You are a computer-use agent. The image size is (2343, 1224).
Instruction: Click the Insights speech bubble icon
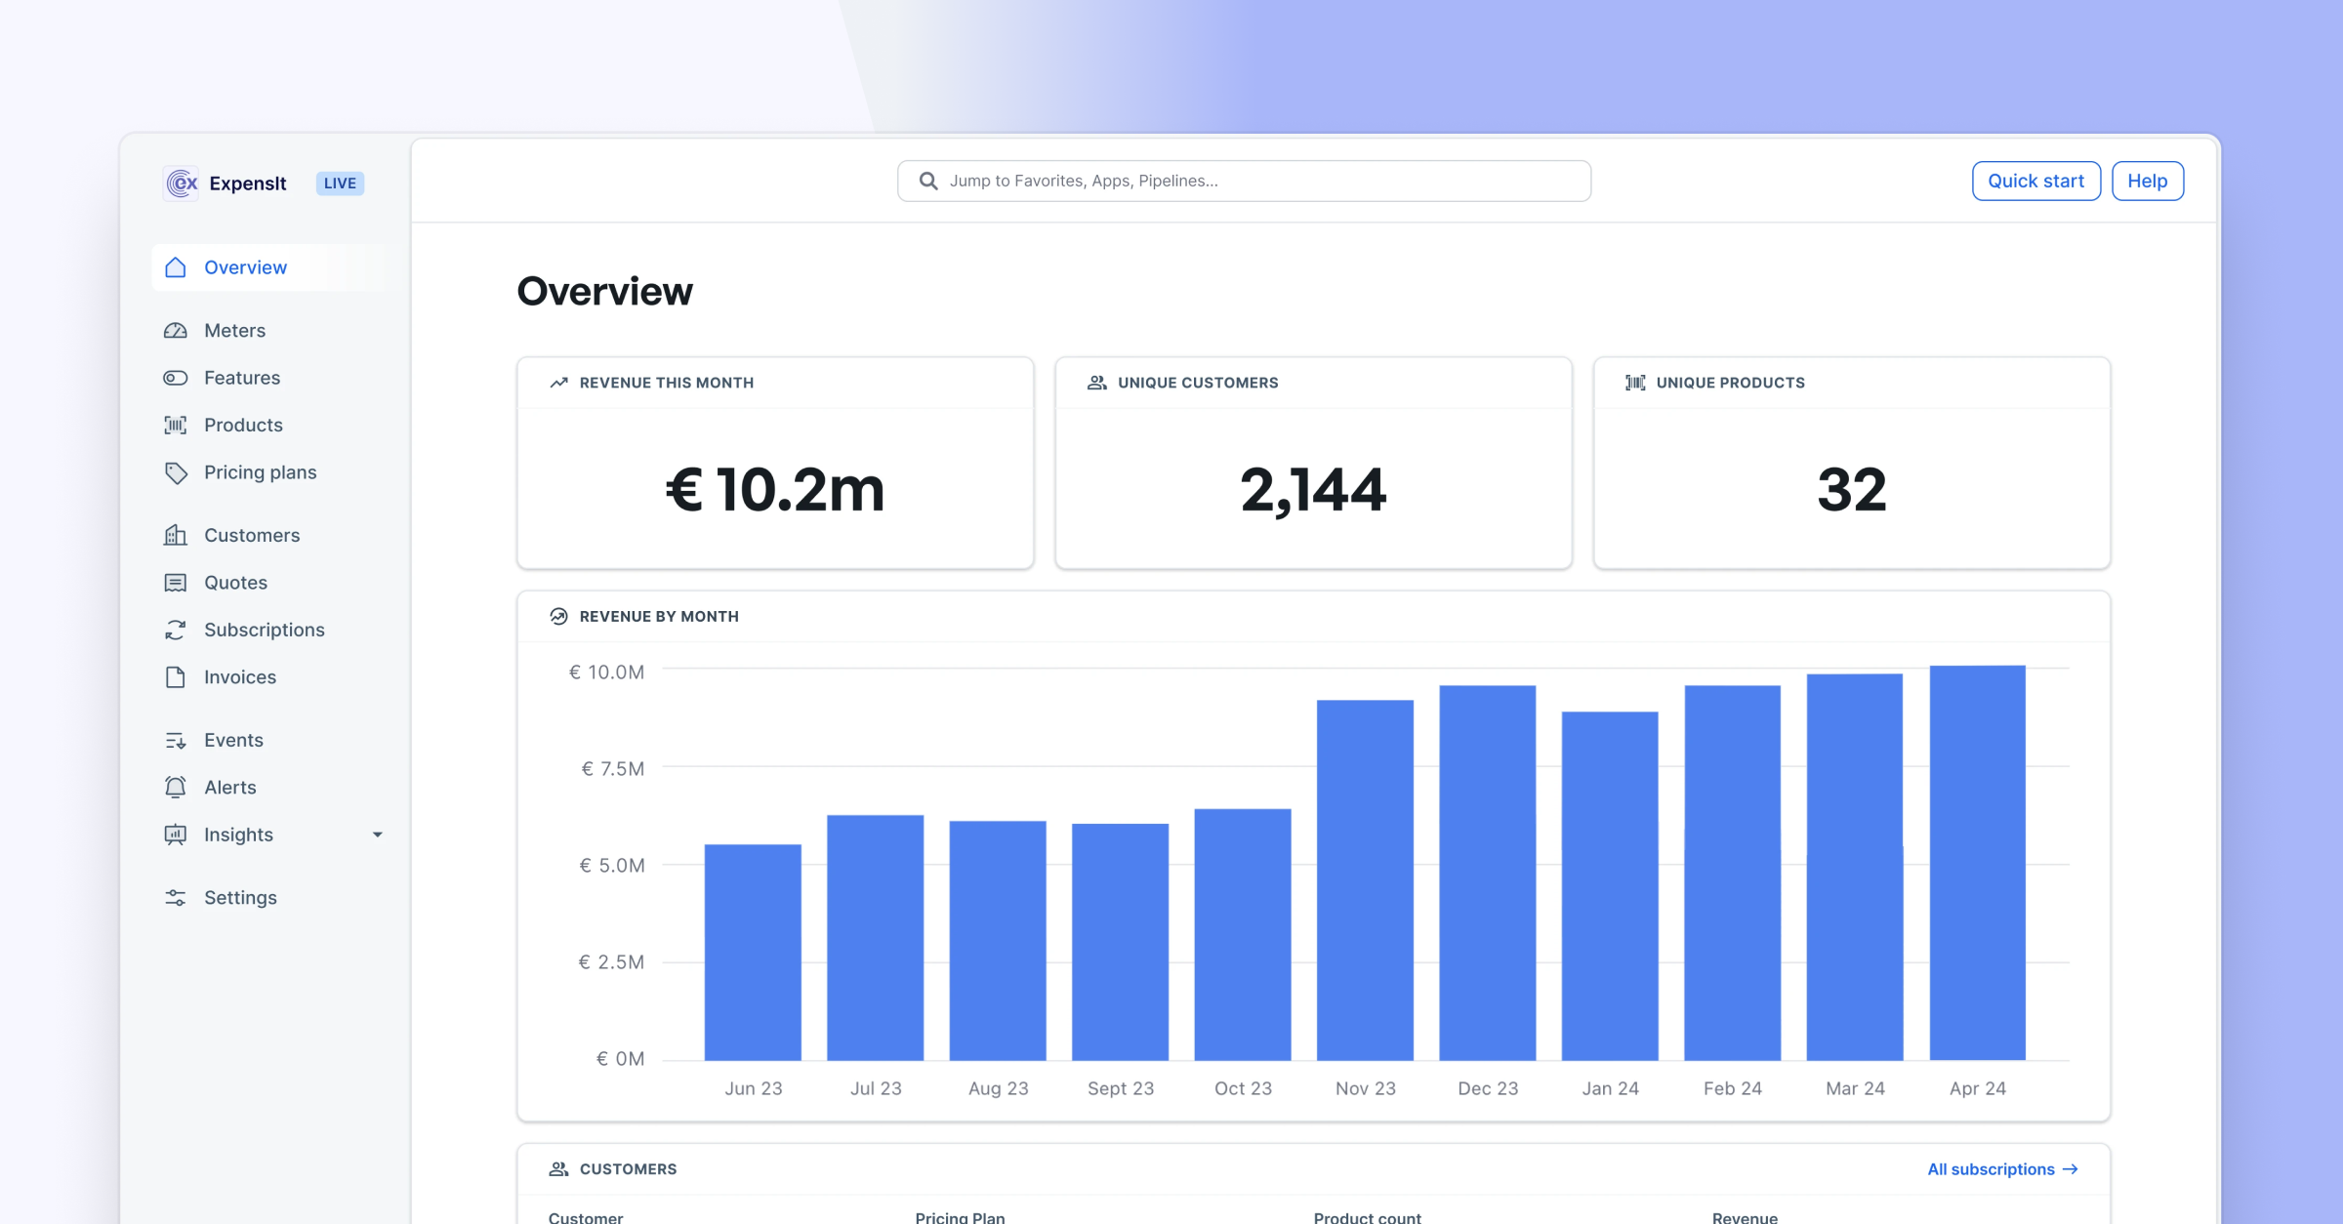(176, 835)
